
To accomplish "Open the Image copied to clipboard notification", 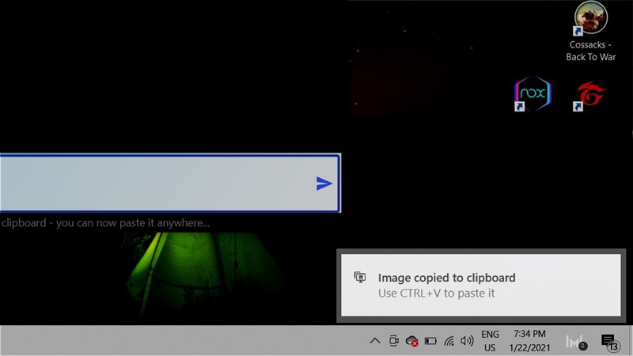I will click(x=481, y=285).
